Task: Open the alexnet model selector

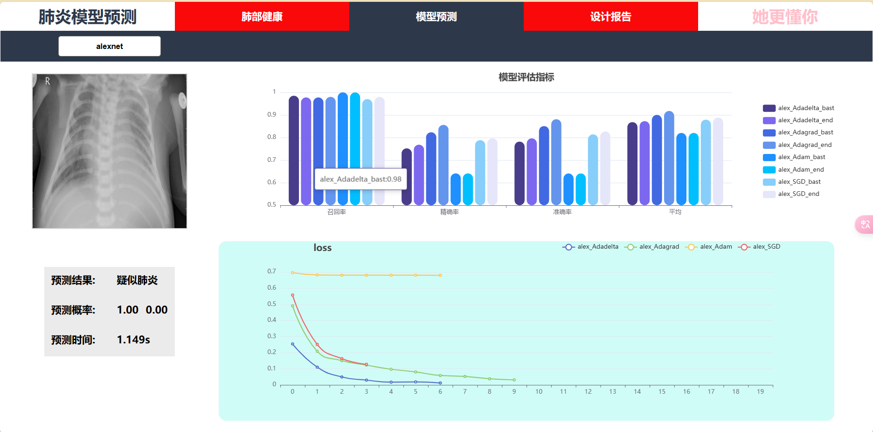Action: coord(110,46)
